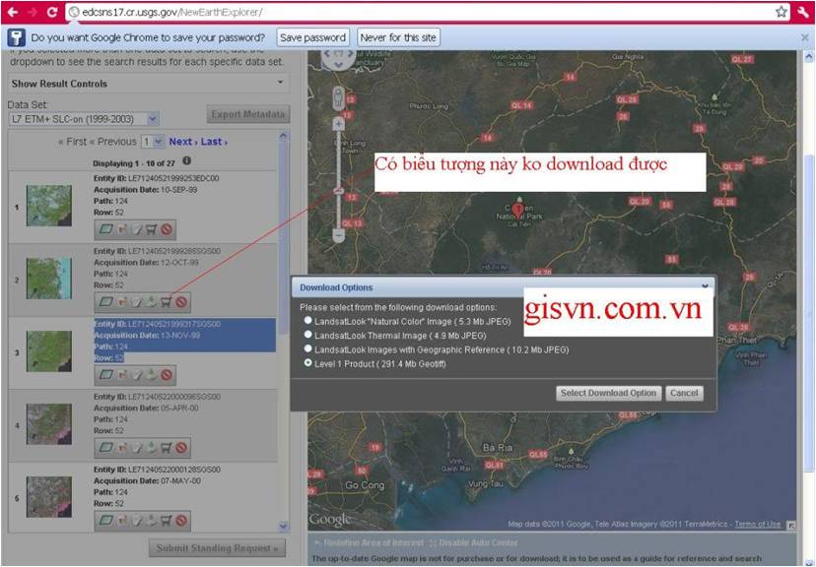Select LandsatLook Thermal Image option
Viewport: 816px width, 567px height.
[308, 336]
